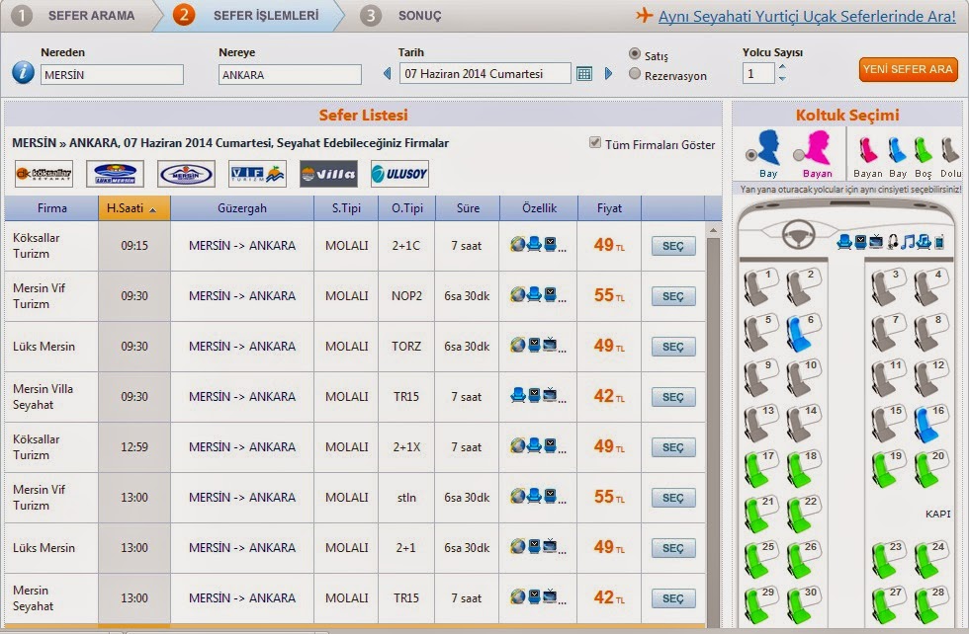The image size is (969, 634).
Task: Go to next date with right arrow
Action: point(609,73)
